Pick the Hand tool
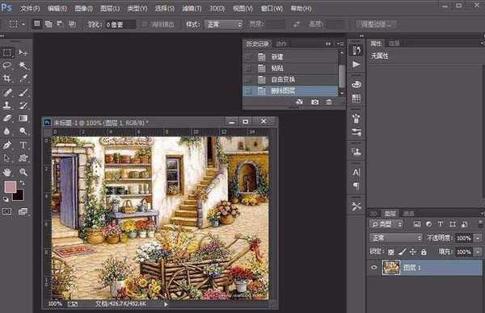The image size is (485, 313). tap(7, 172)
